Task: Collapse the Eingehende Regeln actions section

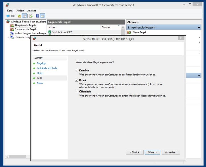Action: (199, 27)
